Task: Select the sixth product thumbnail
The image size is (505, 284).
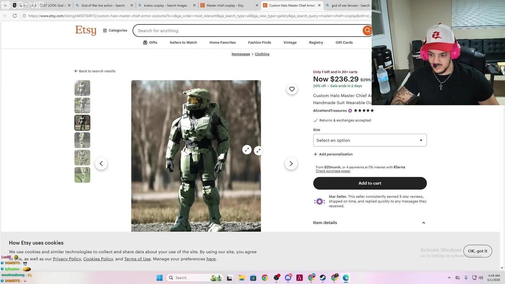Action: pyautogui.click(x=82, y=175)
